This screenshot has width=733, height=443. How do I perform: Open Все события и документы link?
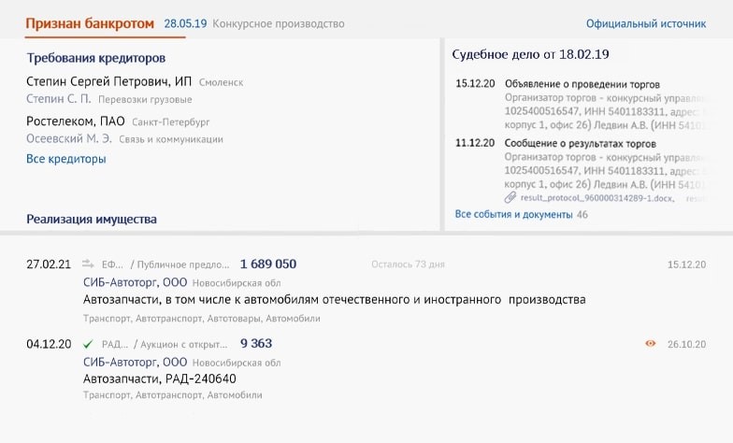513,215
